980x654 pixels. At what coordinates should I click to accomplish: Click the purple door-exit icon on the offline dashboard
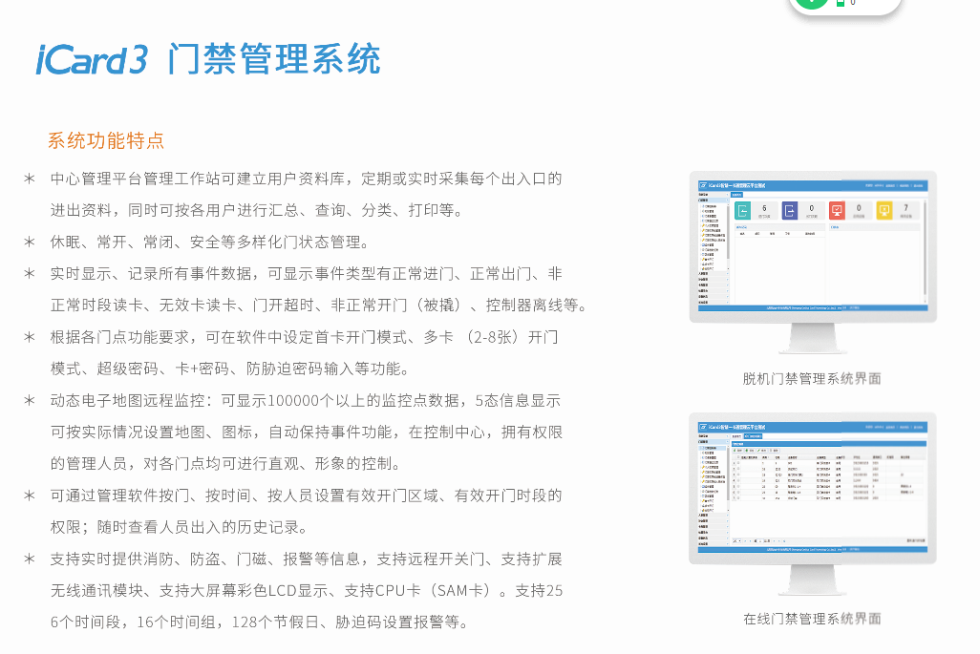(790, 211)
